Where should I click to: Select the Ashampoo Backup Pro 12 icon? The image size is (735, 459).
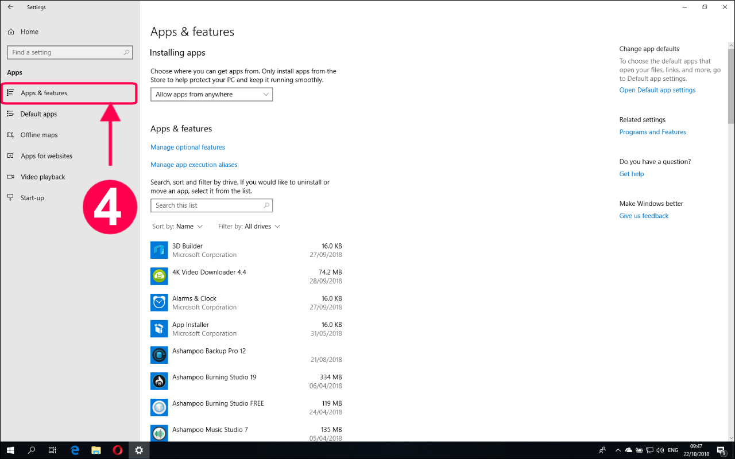point(159,355)
